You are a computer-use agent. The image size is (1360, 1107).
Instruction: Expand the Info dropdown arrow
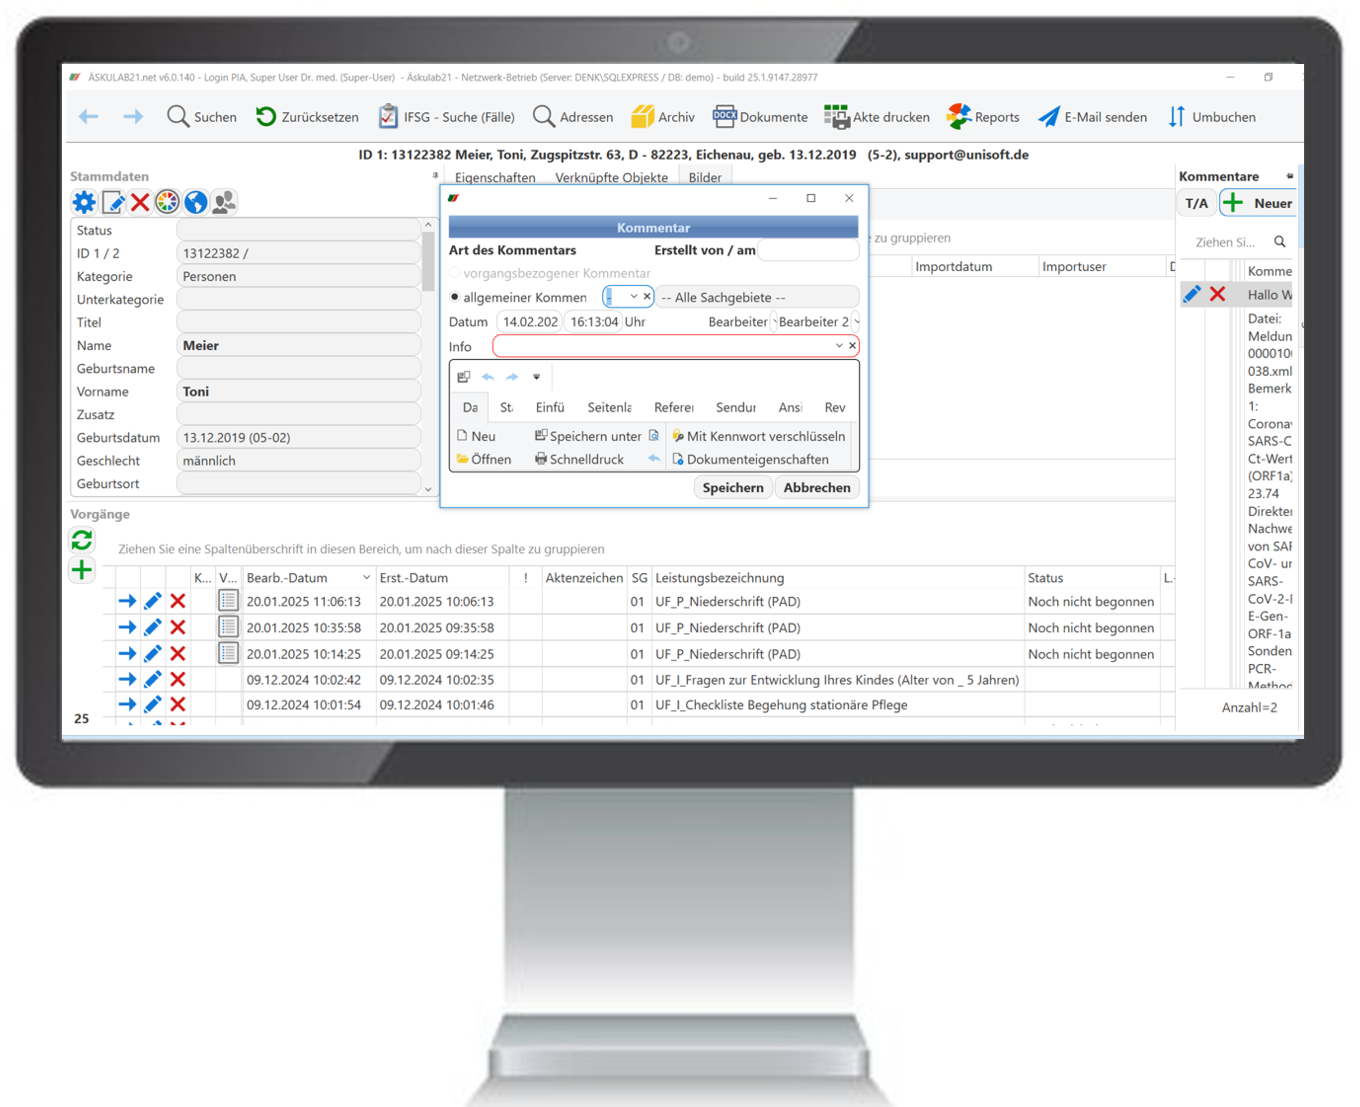click(x=839, y=346)
